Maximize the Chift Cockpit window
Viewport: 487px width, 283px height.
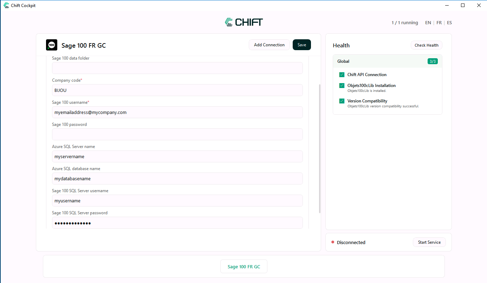pyautogui.click(x=463, y=5)
